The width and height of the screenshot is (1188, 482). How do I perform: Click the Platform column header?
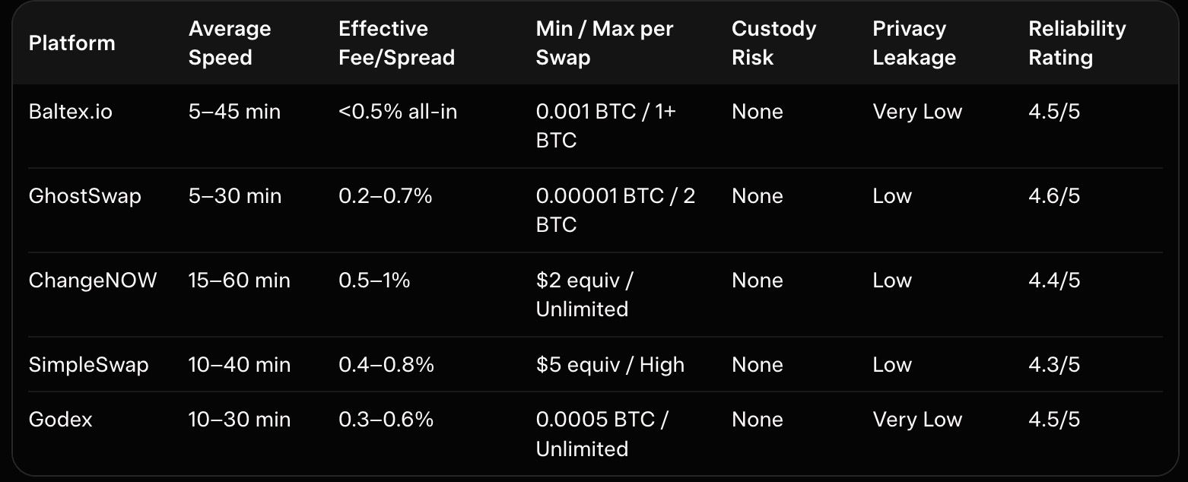click(71, 43)
